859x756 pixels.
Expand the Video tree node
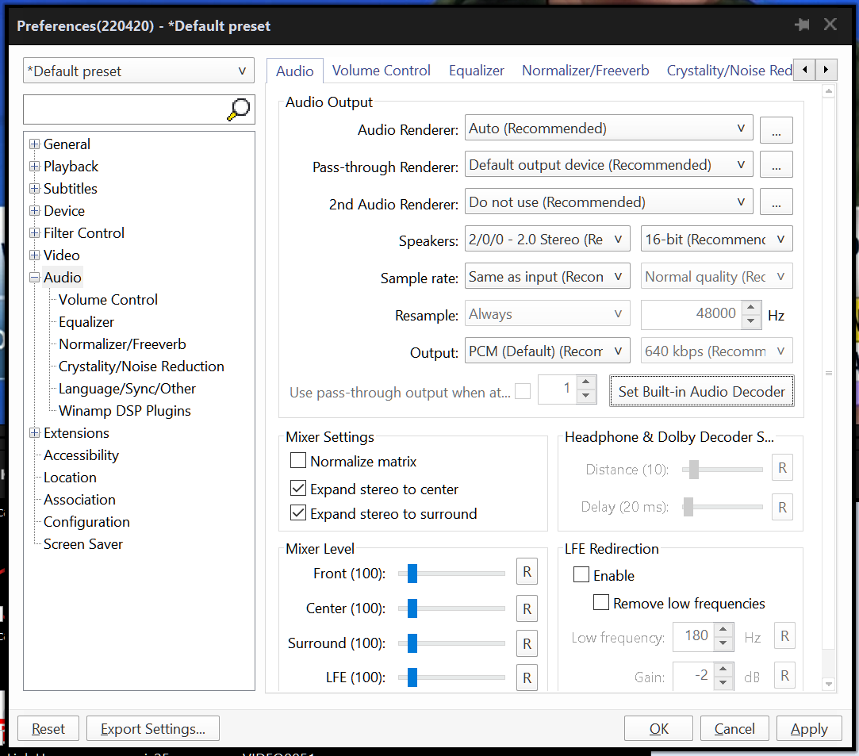(35, 255)
